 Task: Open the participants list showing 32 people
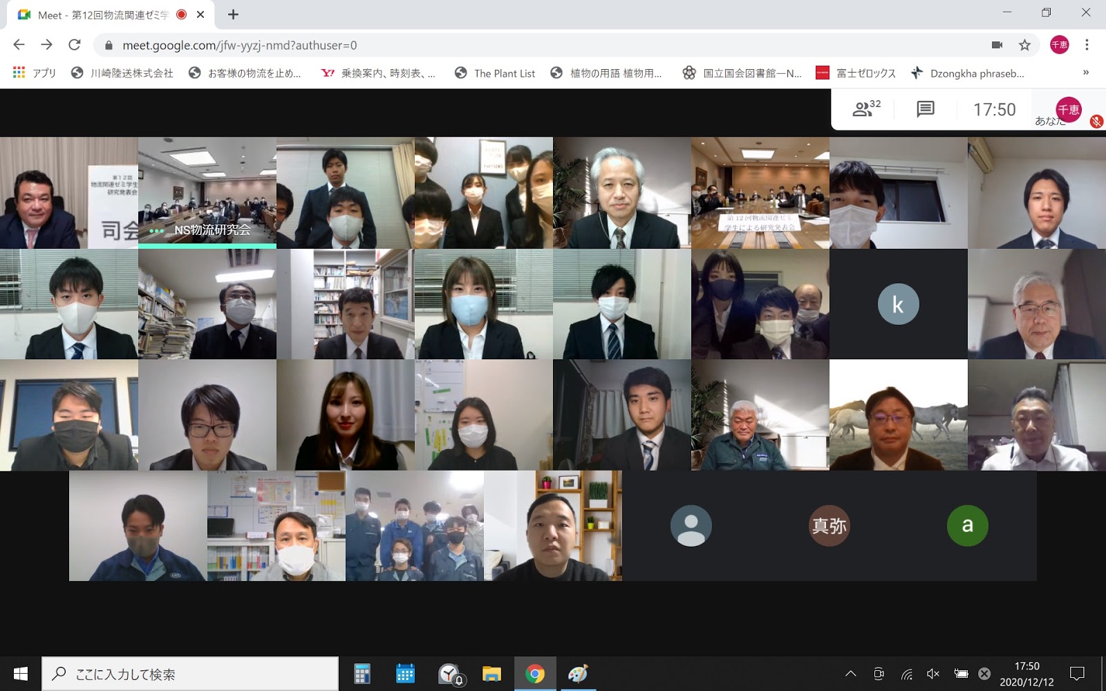click(866, 108)
